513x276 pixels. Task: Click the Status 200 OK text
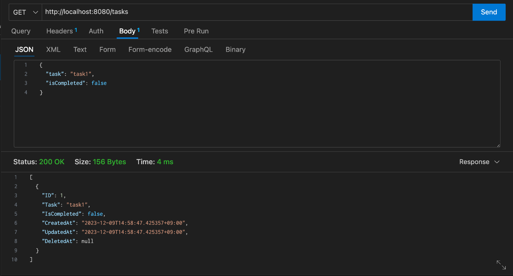tap(39, 162)
